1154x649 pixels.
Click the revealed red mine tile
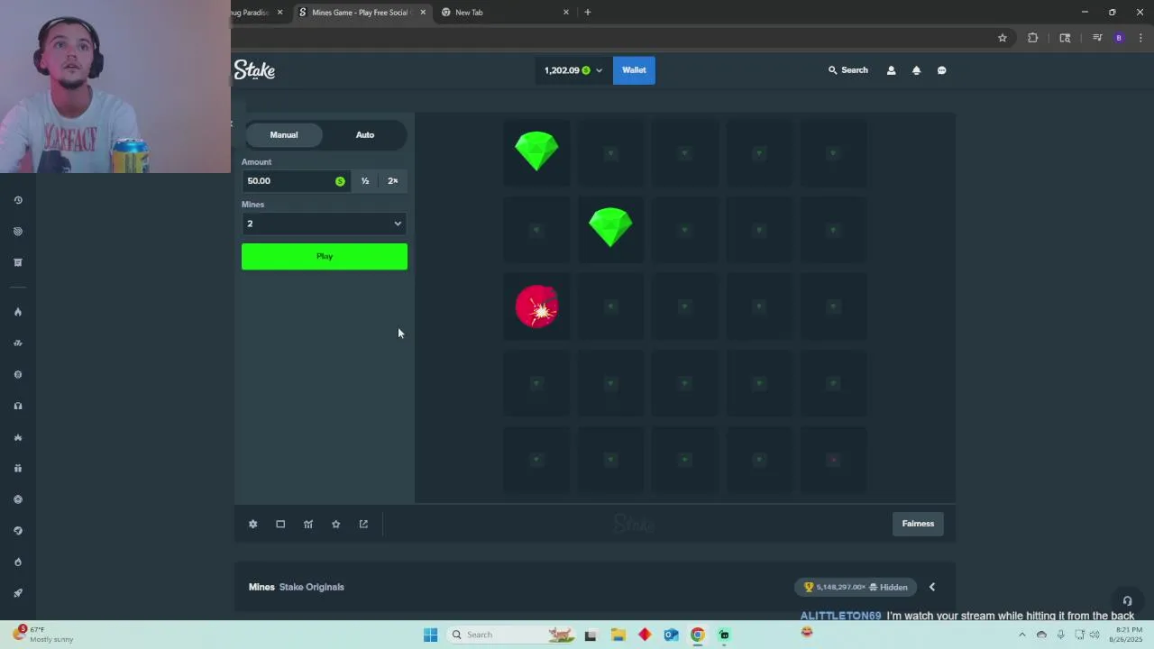tap(536, 306)
